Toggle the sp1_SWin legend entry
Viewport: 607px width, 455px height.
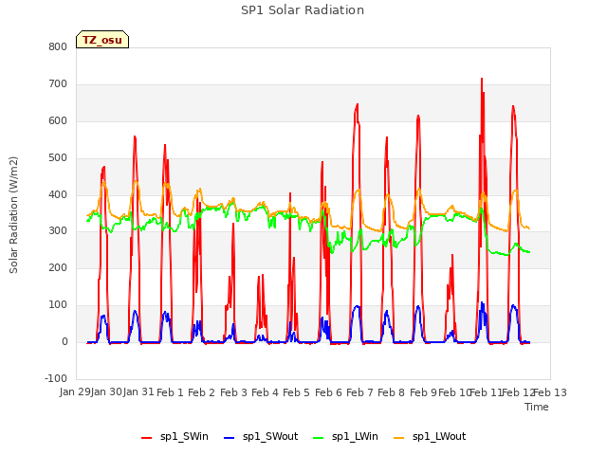coord(175,437)
